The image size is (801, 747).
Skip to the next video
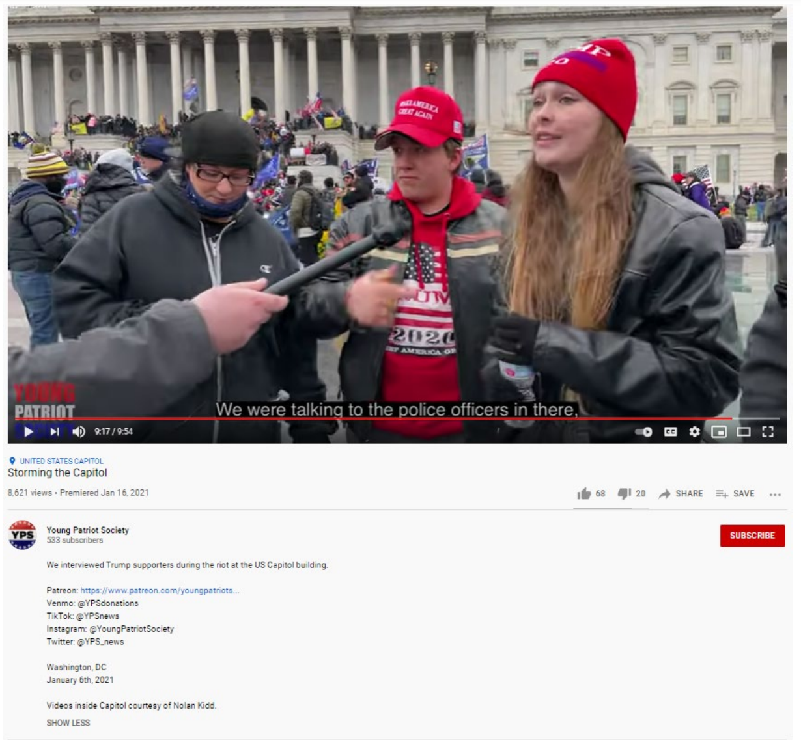(x=55, y=431)
